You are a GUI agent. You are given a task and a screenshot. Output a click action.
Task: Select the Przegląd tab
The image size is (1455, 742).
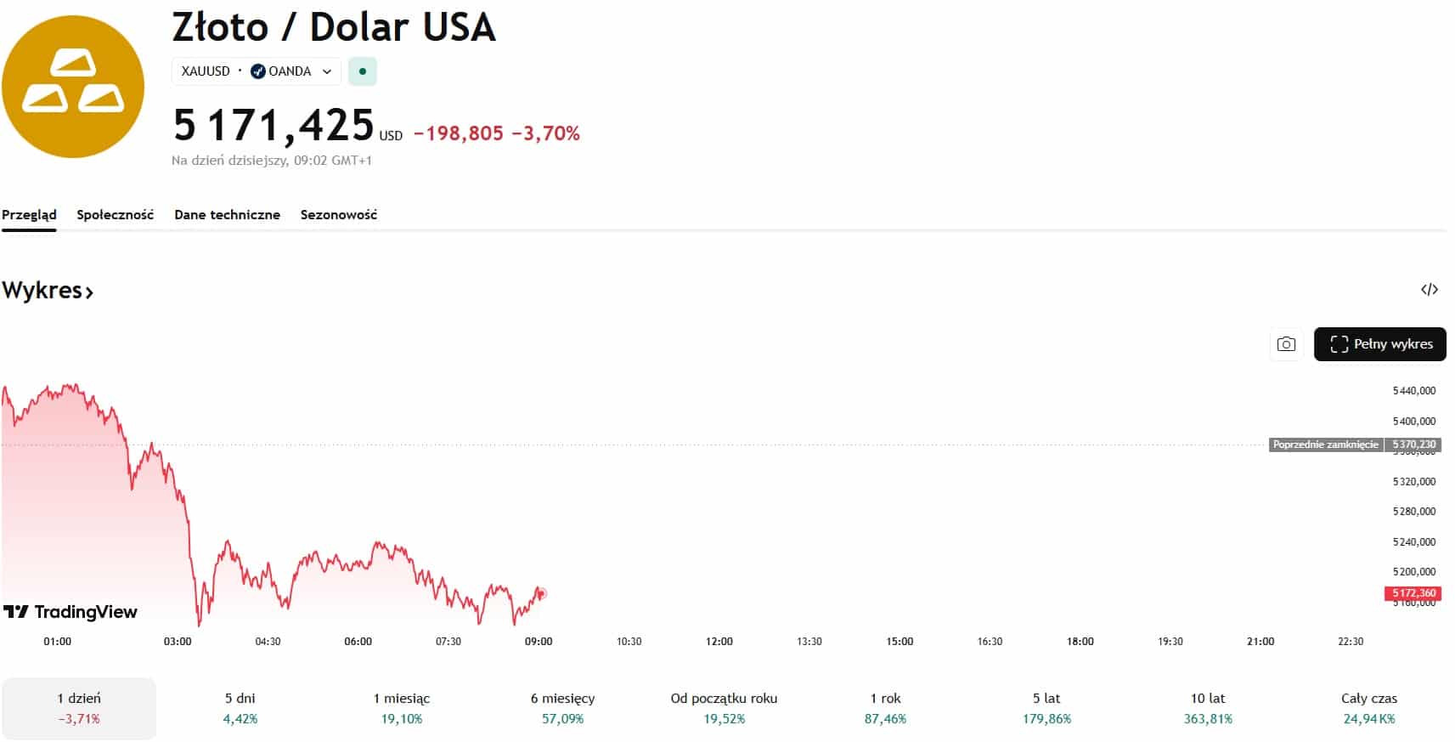point(29,215)
